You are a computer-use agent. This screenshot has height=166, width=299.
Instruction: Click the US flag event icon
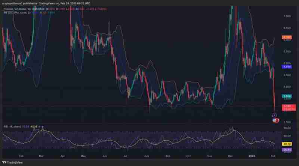275,120
